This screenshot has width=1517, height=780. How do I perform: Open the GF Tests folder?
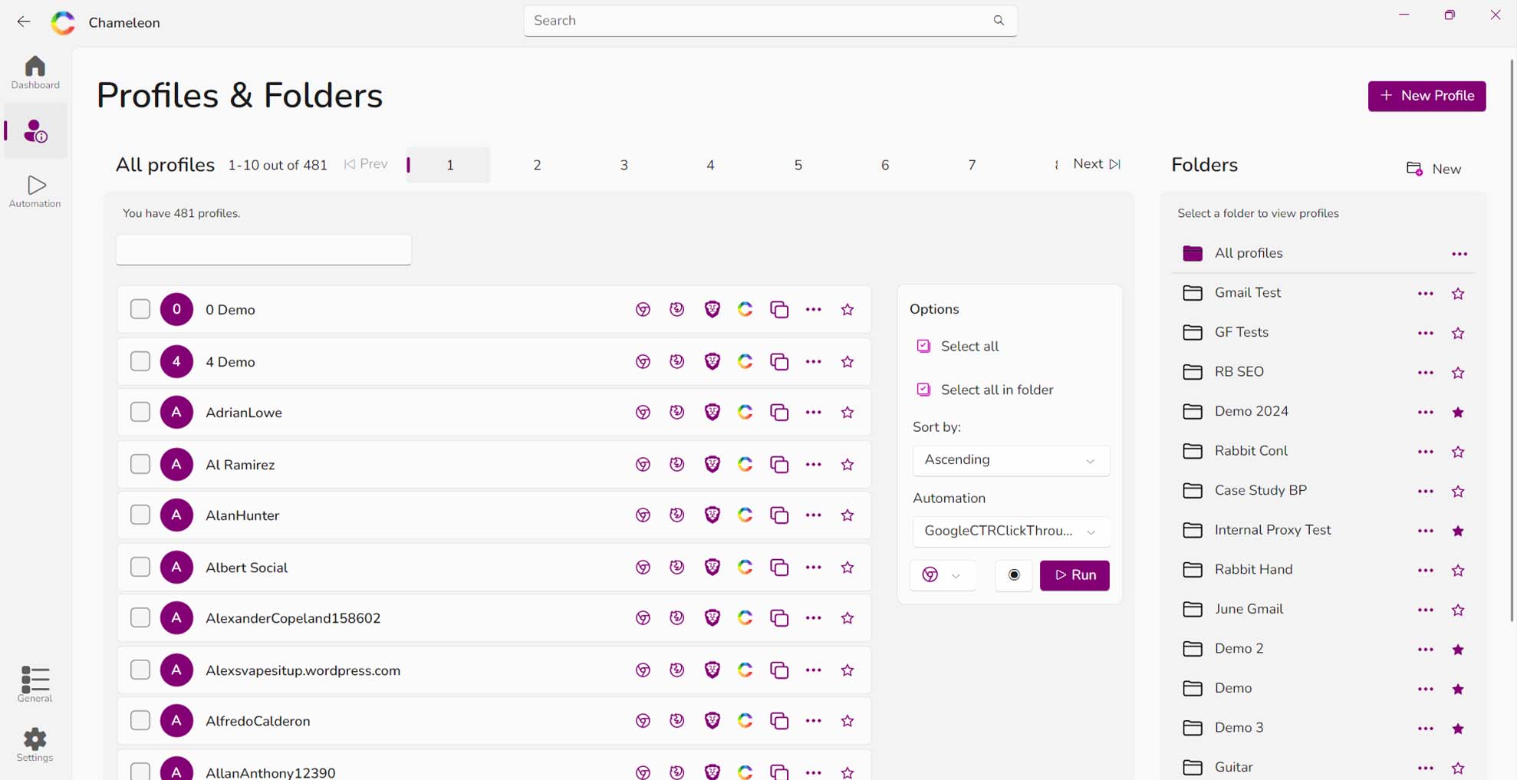1241,332
